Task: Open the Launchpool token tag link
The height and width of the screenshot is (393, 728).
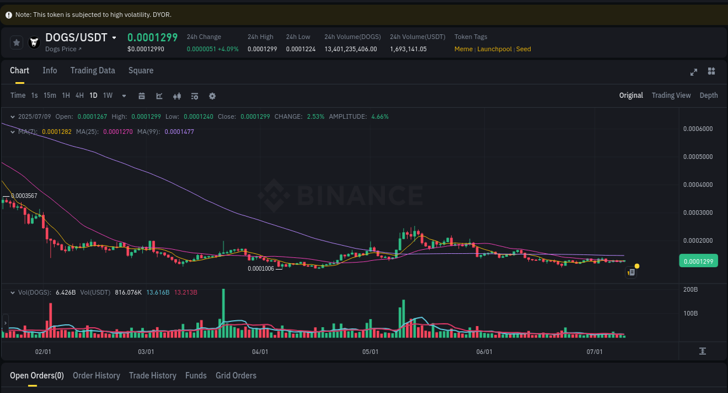Action: pos(494,49)
